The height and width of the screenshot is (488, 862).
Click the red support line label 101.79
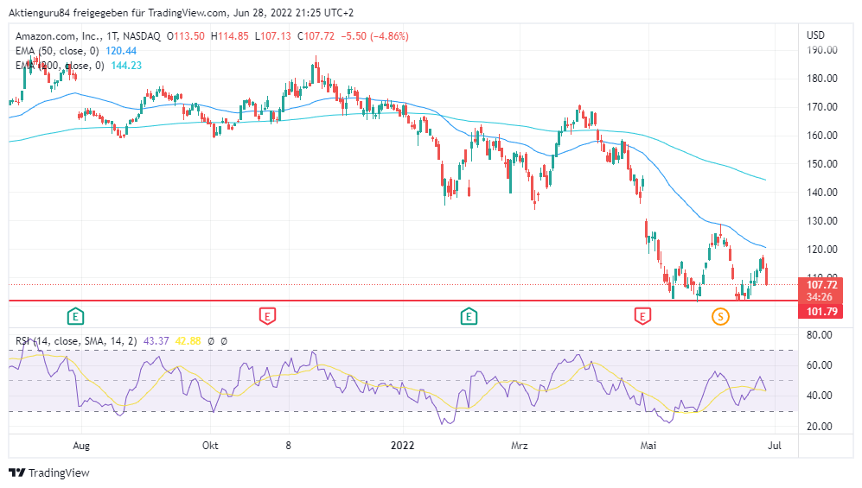(x=822, y=312)
